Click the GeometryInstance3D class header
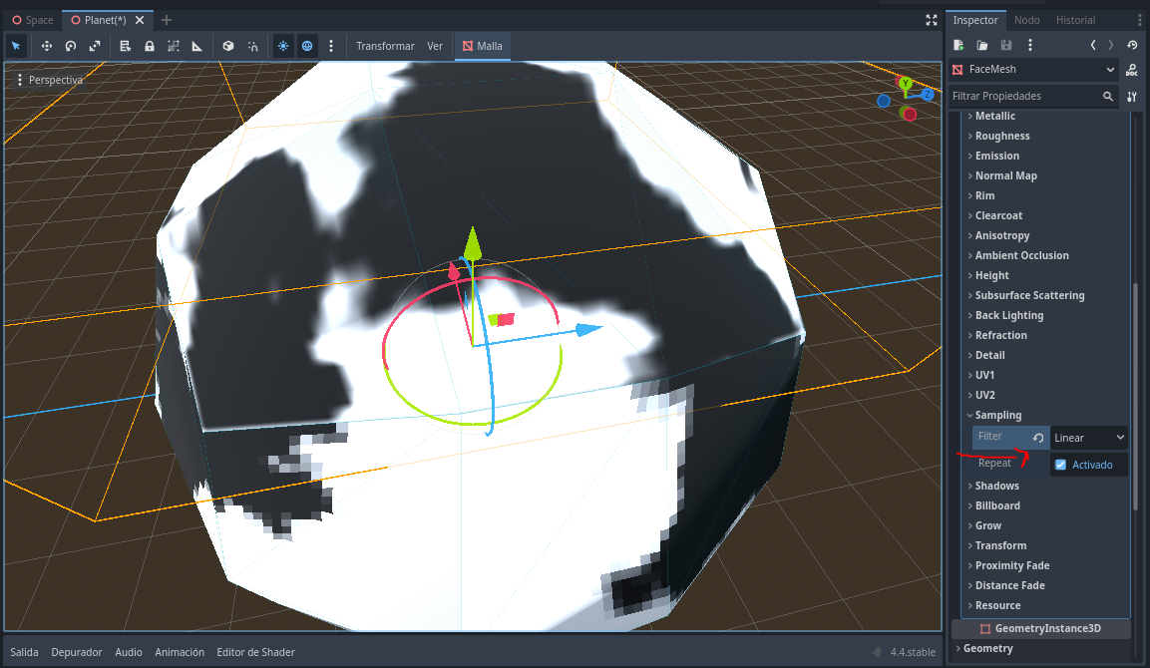The image size is (1150, 668). point(1040,628)
